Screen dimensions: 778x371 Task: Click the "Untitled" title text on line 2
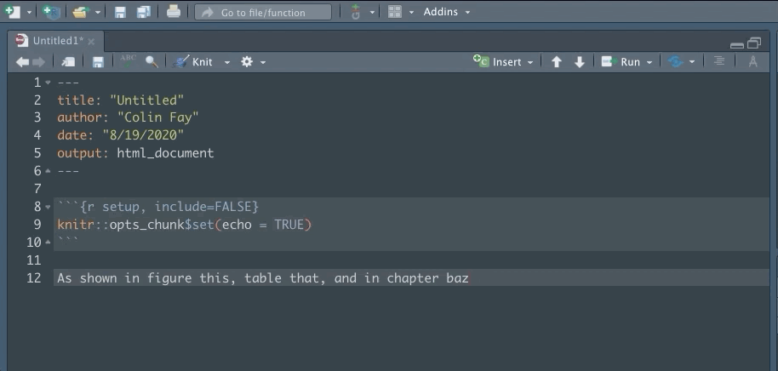147,100
